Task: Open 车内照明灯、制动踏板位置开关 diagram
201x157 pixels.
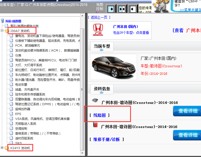Action: click(48, 75)
